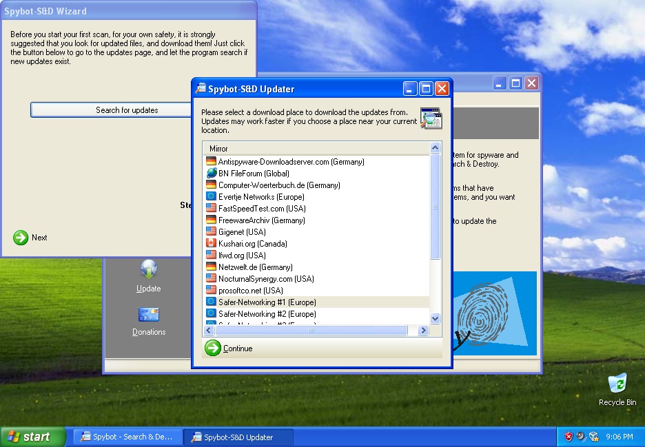
Task: Click the globe icon beside BN FileForum
Action: [x=211, y=173]
